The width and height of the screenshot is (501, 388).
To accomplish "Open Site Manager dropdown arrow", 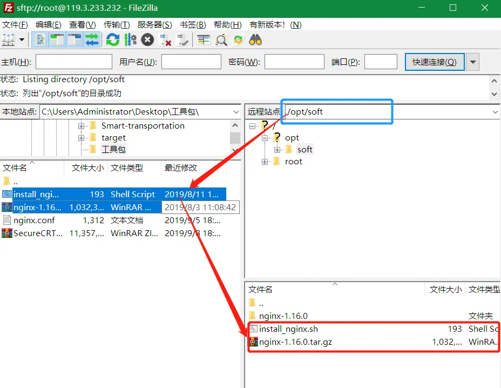I will (x=22, y=40).
